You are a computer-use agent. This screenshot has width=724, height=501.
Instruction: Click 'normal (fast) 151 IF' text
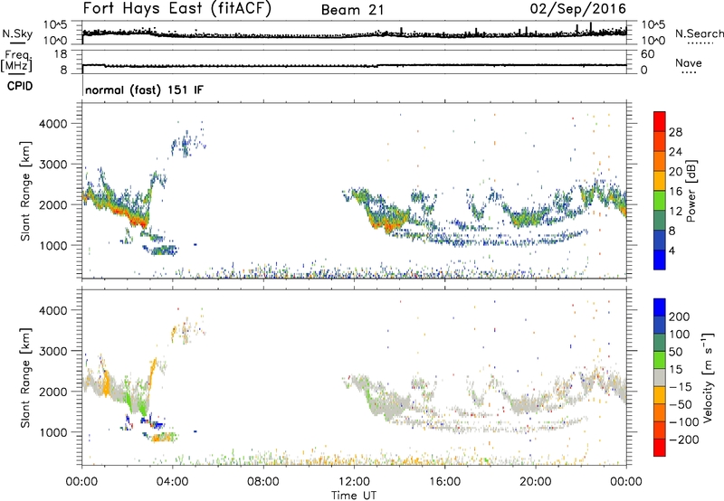pos(144,90)
